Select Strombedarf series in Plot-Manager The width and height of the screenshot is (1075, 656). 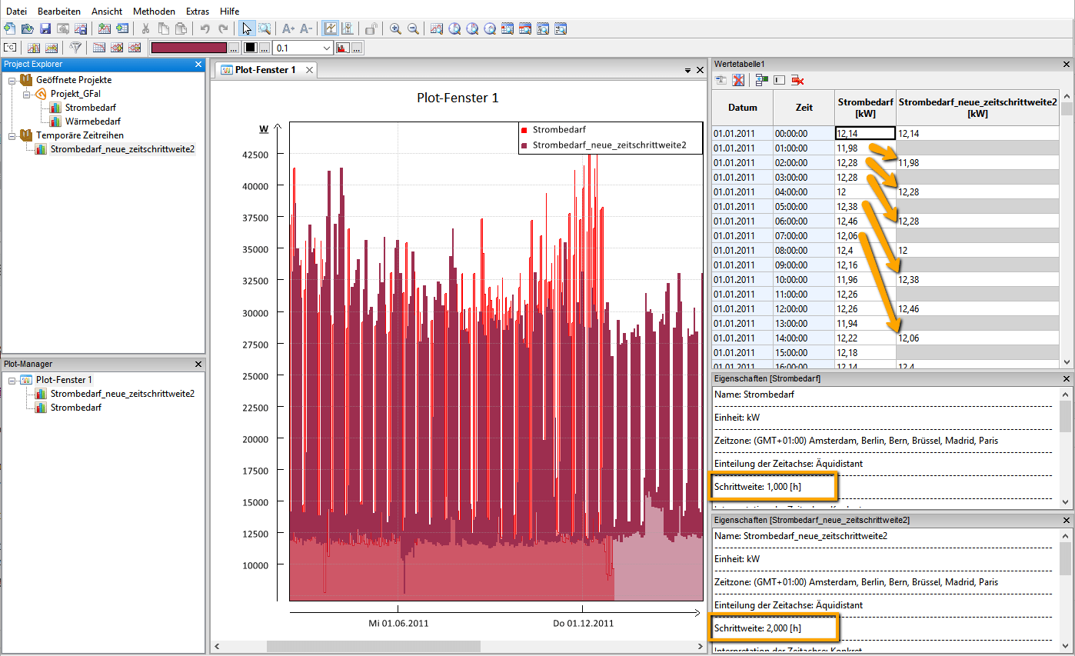coord(75,408)
